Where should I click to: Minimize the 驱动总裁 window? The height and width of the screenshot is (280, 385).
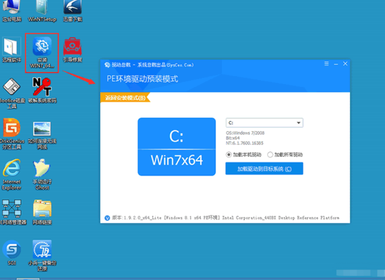pyautogui.click(x=336, y=64)
